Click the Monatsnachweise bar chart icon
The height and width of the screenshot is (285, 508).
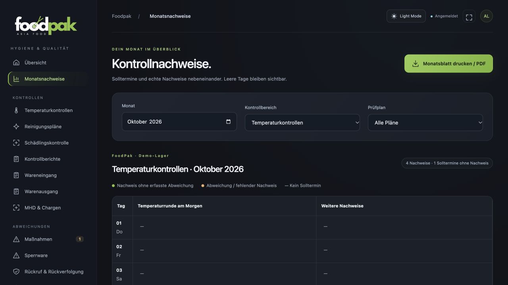pos(16,79)
